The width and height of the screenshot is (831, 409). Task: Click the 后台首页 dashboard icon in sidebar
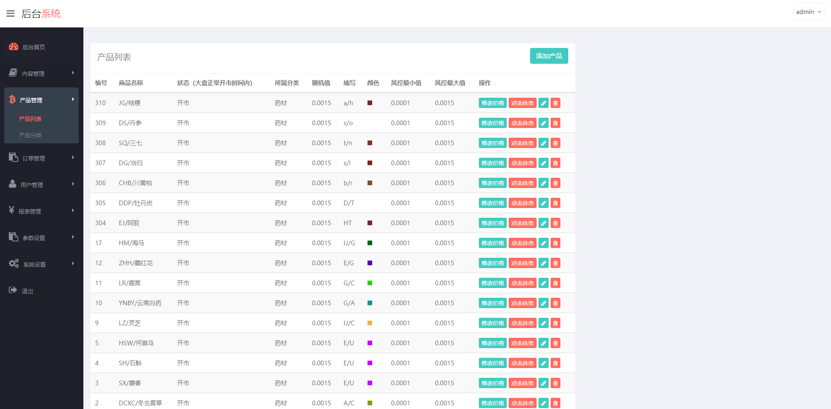[x=14, y=47]
